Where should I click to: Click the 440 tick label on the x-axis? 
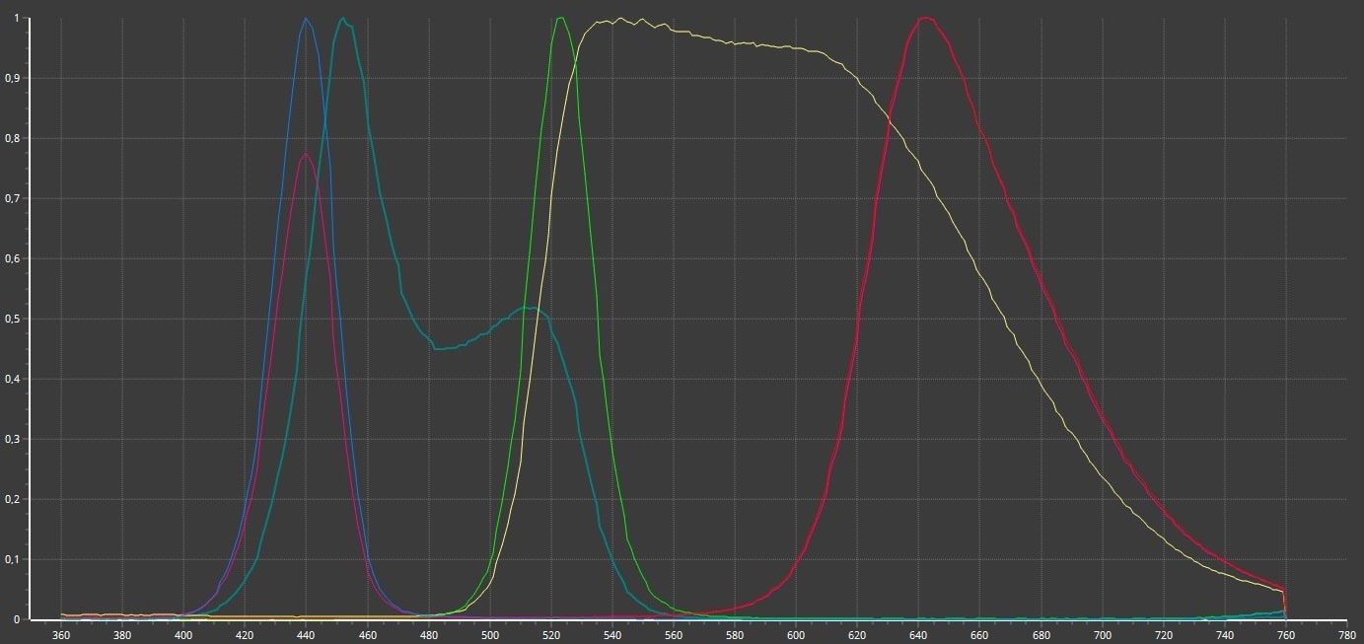306,635
